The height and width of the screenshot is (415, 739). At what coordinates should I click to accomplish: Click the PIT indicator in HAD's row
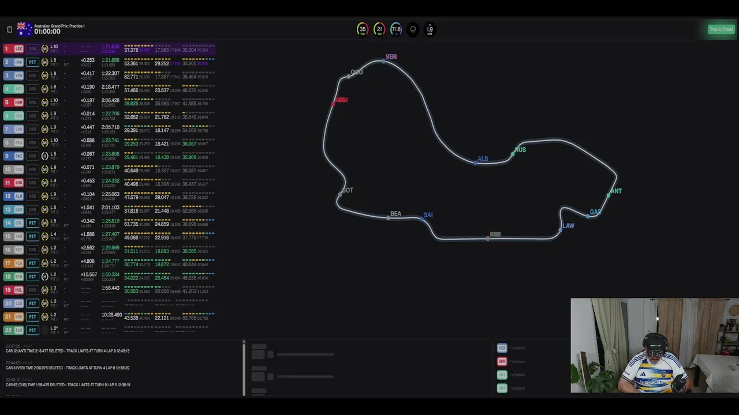point(33,62)
